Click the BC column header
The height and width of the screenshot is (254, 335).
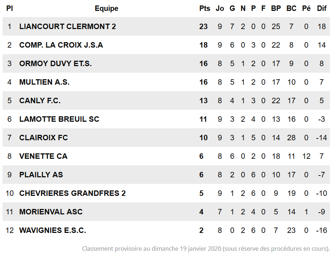291,8
